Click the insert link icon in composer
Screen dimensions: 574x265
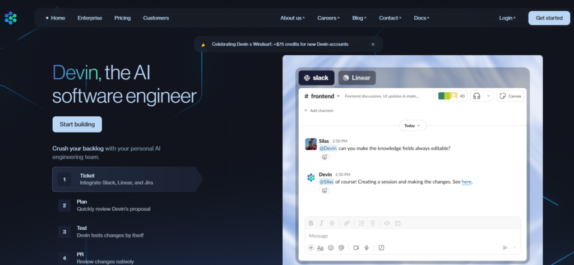click(346, 223)
